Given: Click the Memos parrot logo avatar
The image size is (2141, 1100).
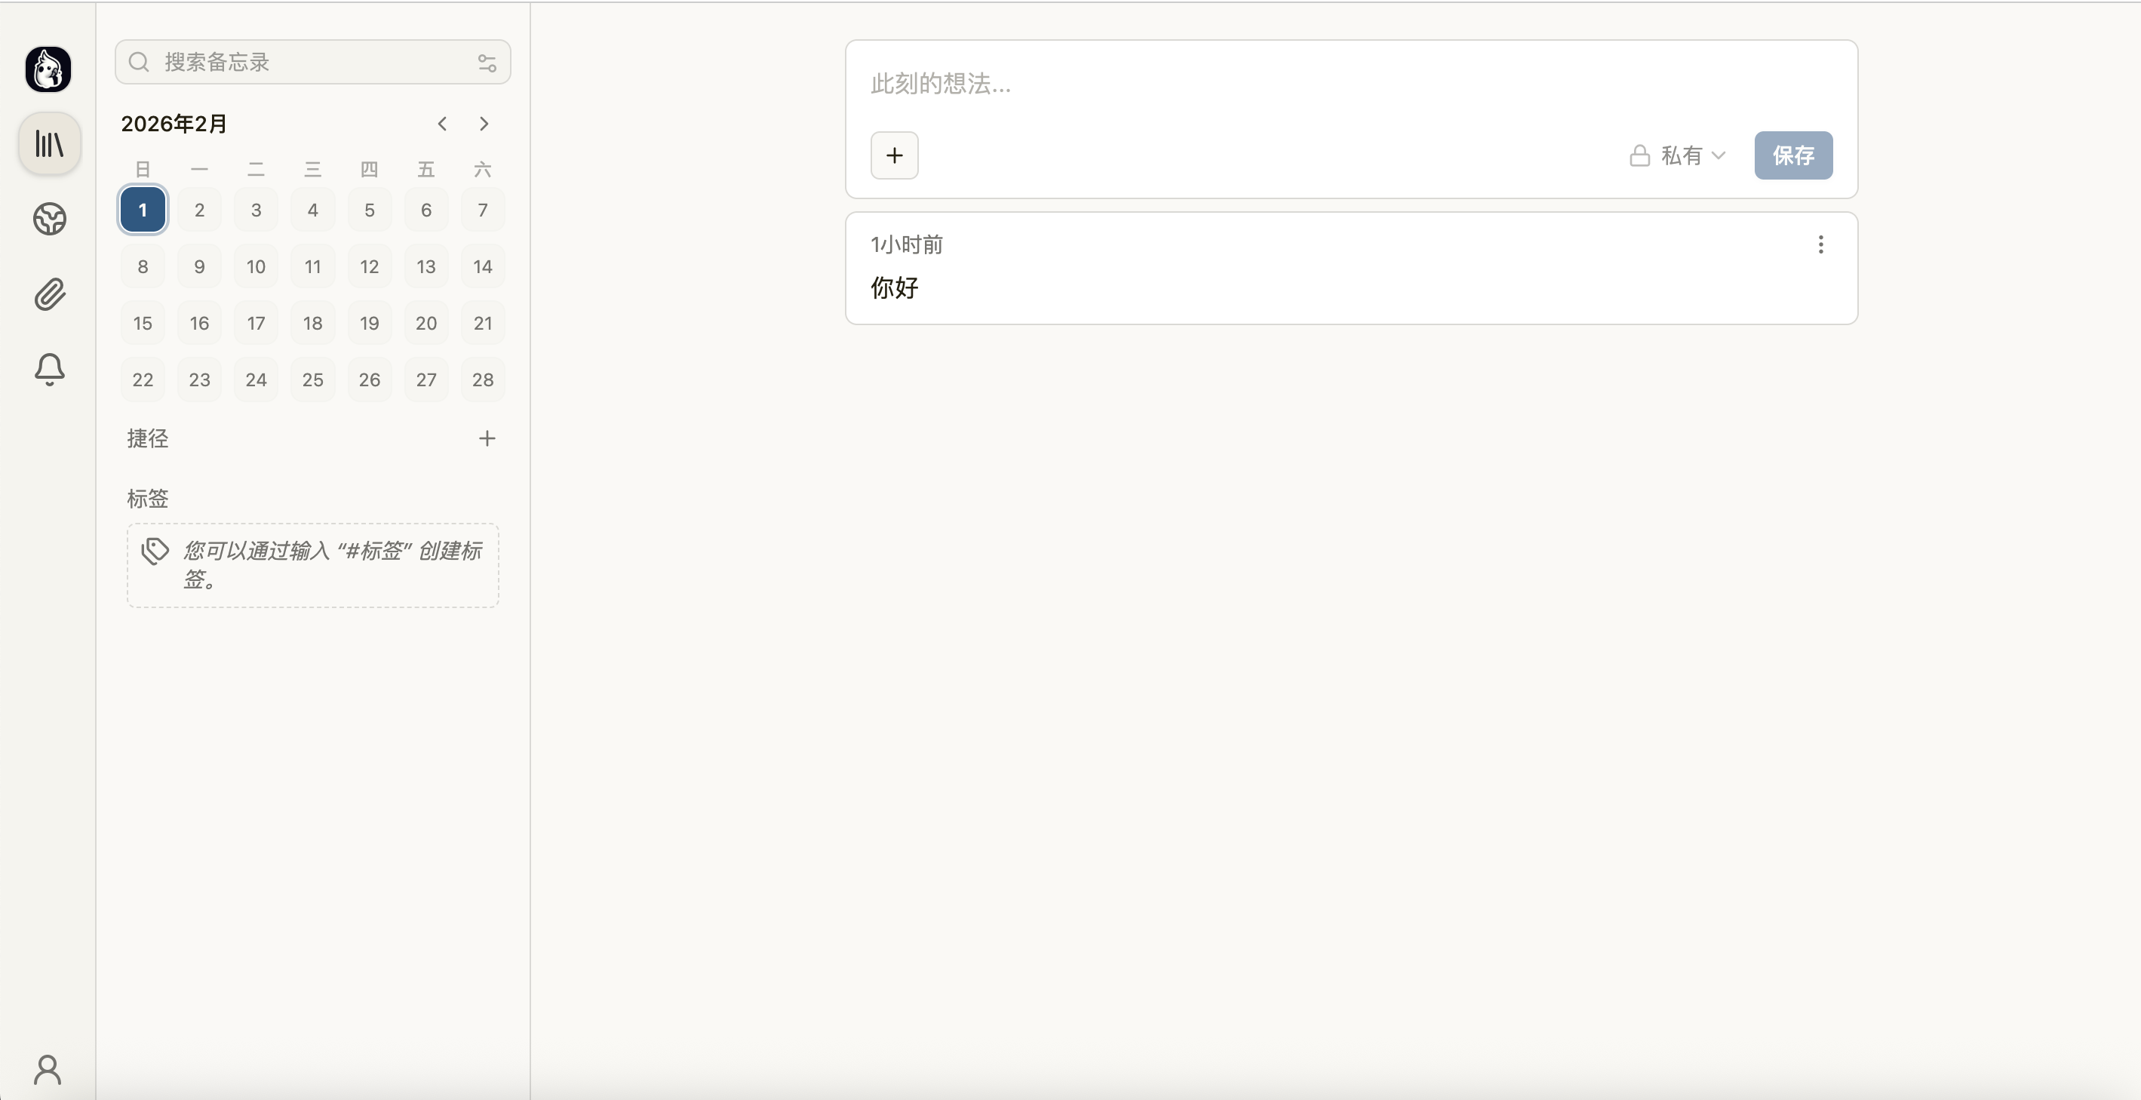Looking at the screenshot, I should [48, 69].
